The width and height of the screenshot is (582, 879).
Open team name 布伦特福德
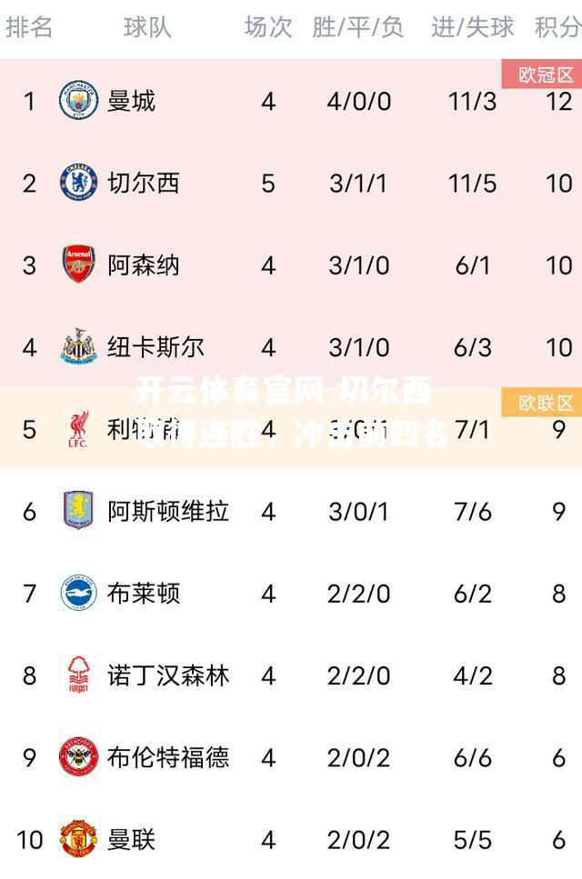pyautogui.click(x=168, y=757)
